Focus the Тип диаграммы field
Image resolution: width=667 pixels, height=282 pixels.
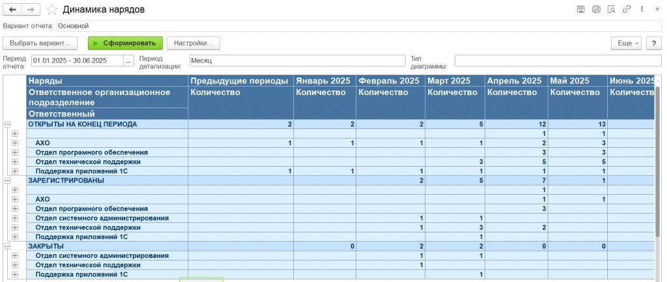coord(558,61)
